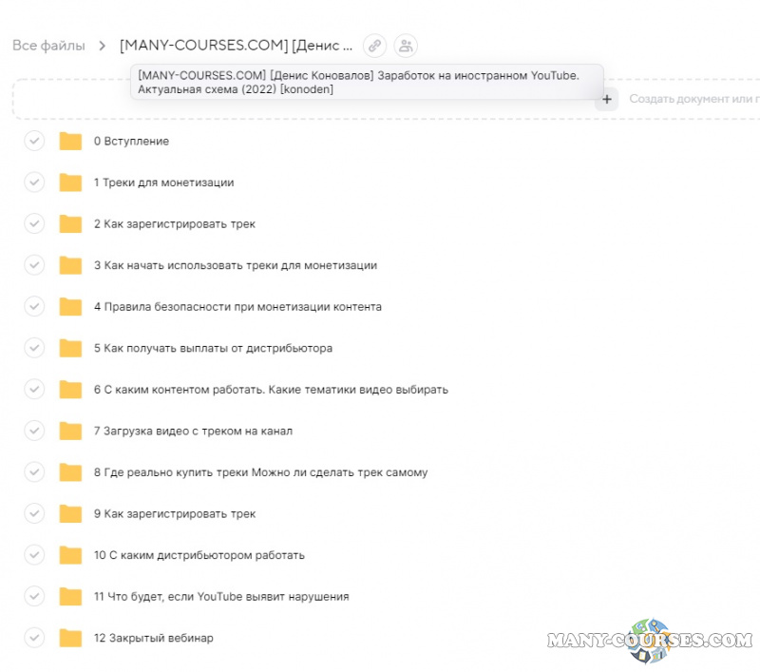Go to Все файлы breadcrumb

(x=48, y=46)
